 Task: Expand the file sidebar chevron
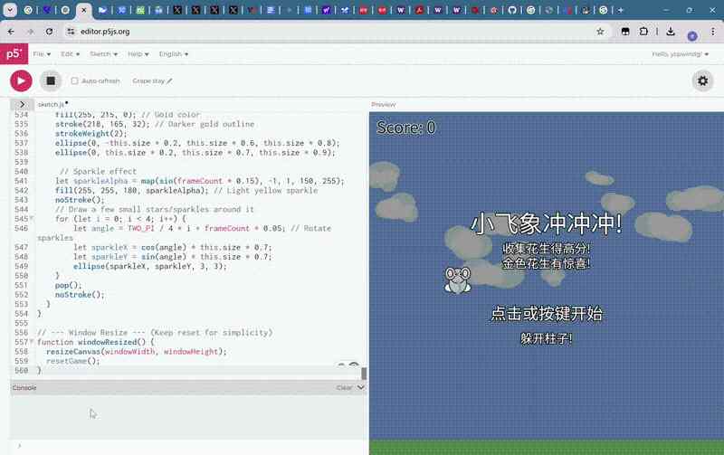tap(22, 105)
